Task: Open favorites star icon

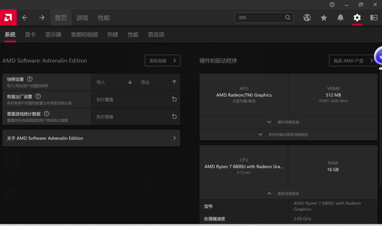Action: [324, 18]
